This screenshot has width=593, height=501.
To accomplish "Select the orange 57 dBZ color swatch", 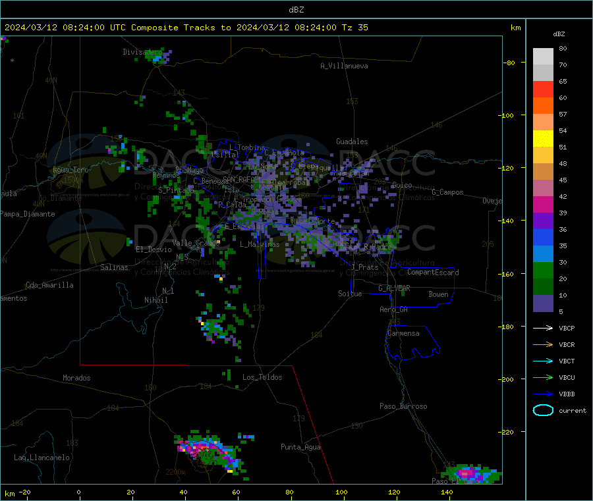I will pos(543,106).
